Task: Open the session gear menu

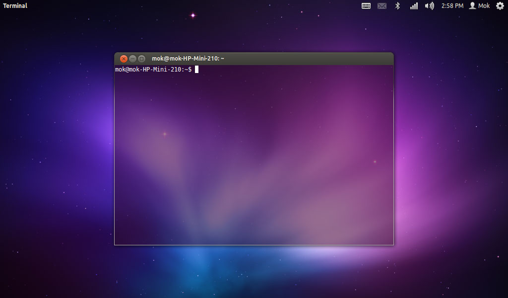Action: 500,5
